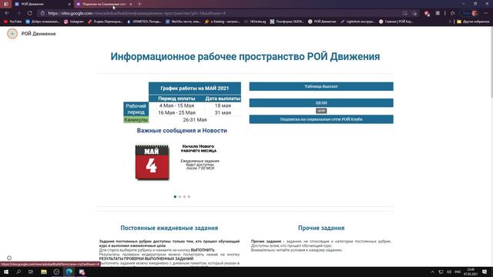Click График работы на МАЙ 2021 header
Screen dimensions: 493x277
pyautogui.click(x=195, y=88)
